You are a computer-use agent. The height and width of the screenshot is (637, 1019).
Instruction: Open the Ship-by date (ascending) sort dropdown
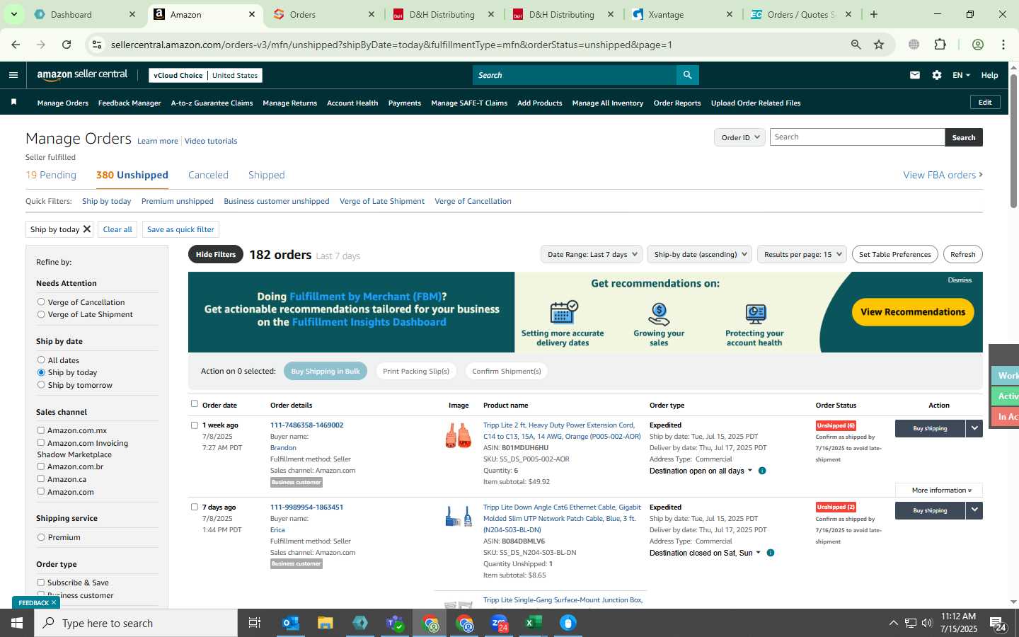(699, 254)
